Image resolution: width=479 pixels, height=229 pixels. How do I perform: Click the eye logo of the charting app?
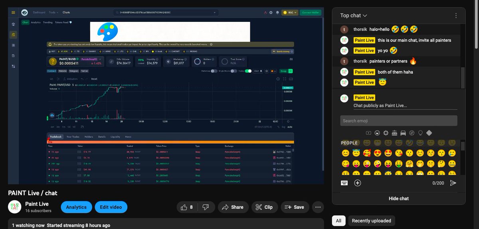(25, 12)
